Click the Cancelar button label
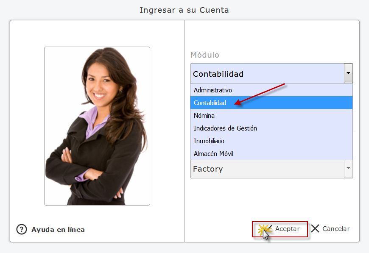 pyautogui.click(x=336, y=228)
